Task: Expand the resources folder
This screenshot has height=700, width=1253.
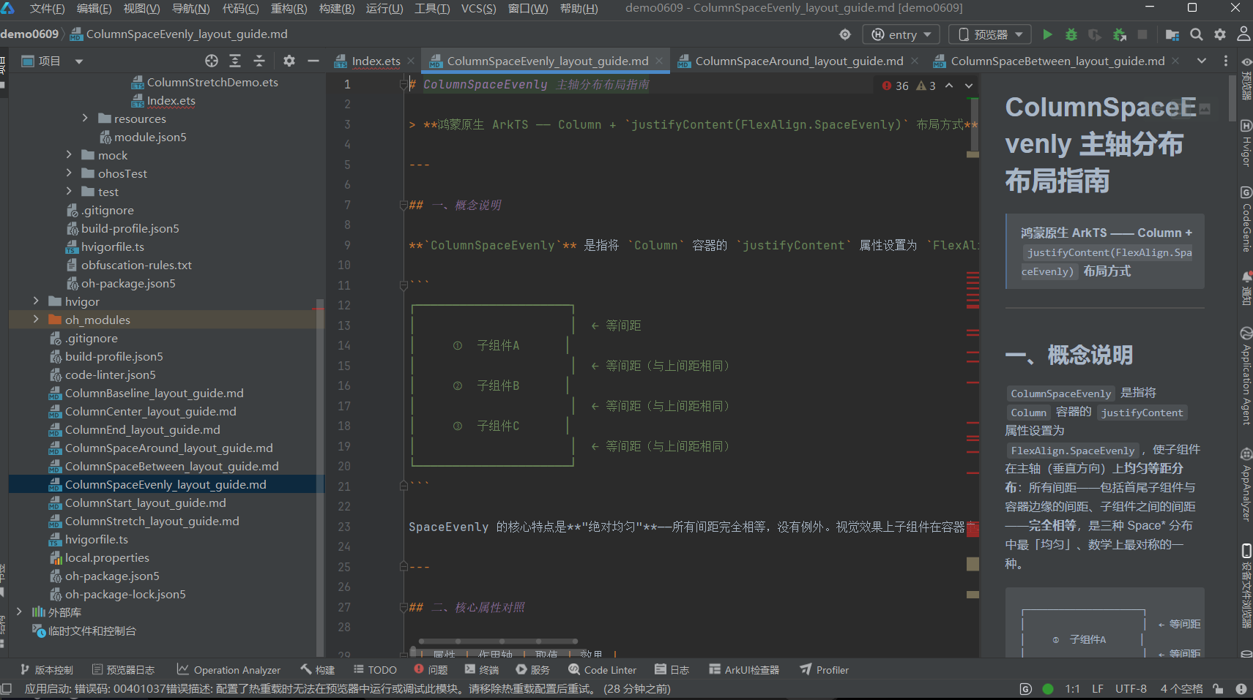Action: 85,118
